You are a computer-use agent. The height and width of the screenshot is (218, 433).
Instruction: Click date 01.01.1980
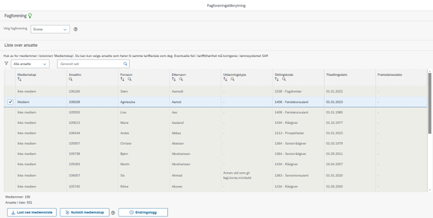(334, 112)
